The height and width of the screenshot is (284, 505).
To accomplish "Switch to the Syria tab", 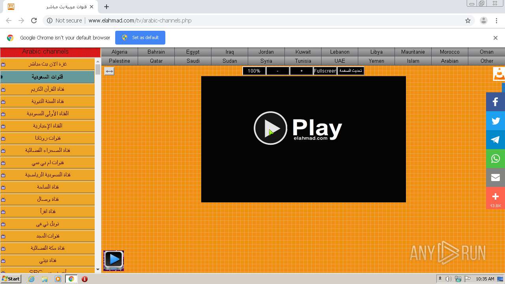I will [266, 61].
